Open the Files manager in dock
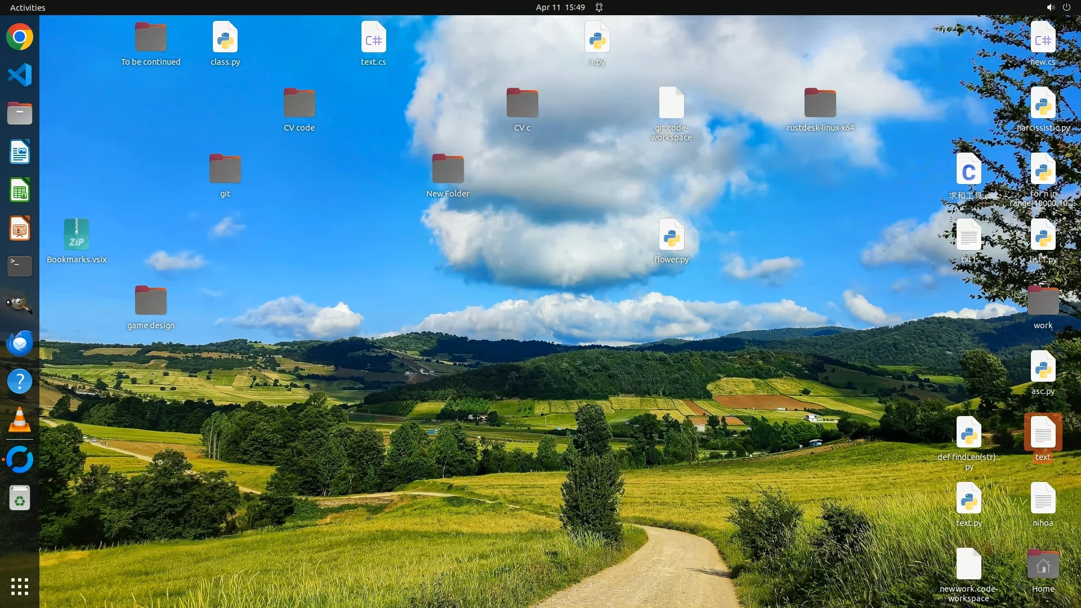 20,113
